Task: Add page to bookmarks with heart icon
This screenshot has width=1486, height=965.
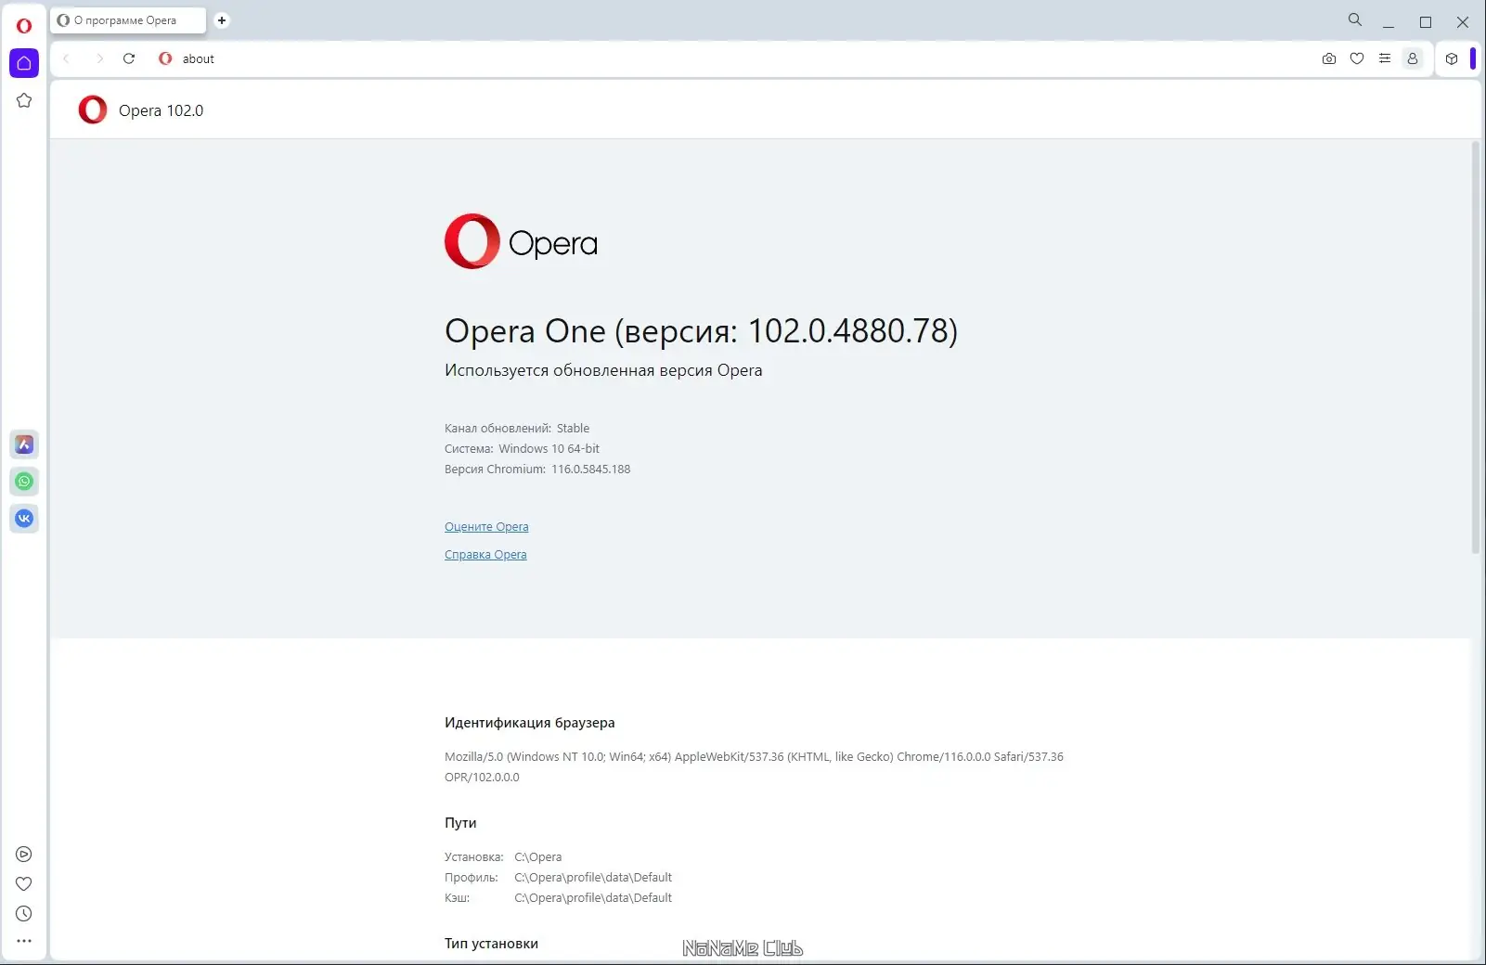Action: point(1357,58)
